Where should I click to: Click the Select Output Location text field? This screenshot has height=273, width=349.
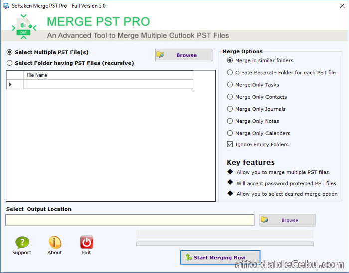[x=130, y=220]
